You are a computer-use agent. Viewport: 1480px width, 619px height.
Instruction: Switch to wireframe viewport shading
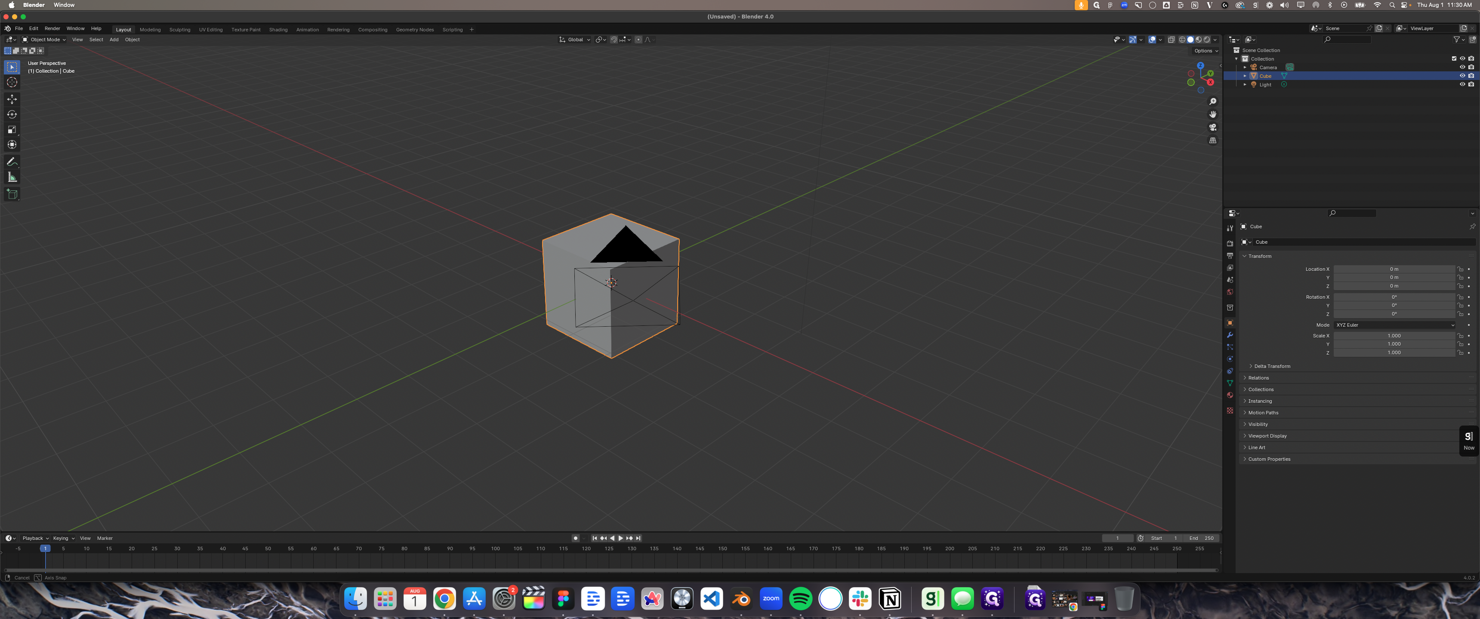pos(1182,40)
